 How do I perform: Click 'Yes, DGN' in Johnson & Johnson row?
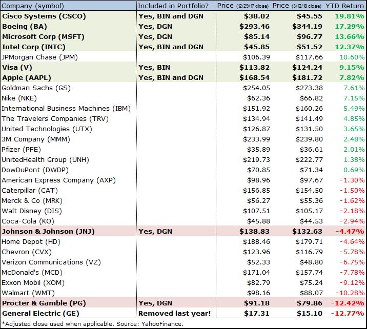[155, 232]
